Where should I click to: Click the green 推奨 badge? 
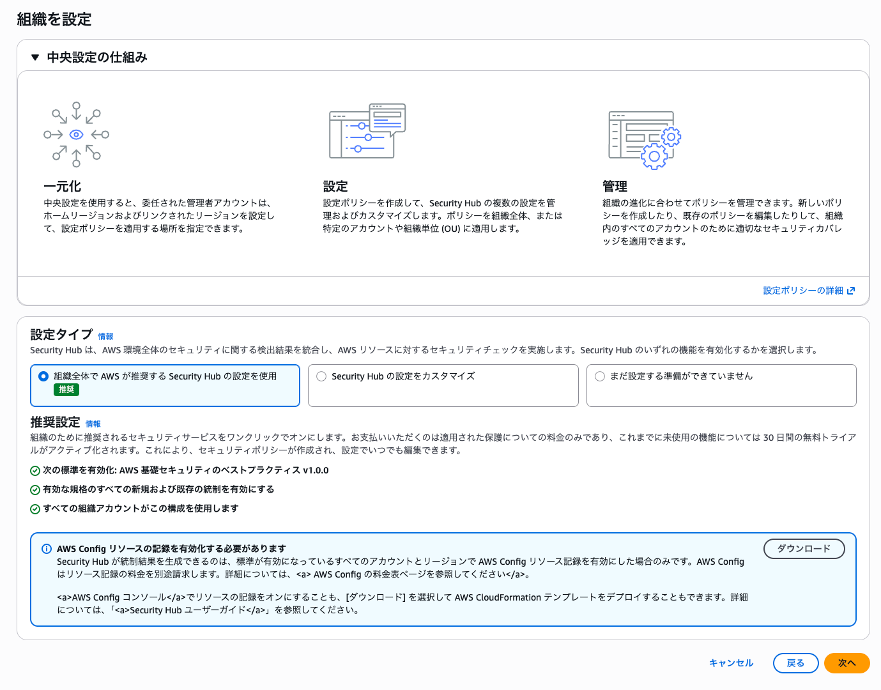tap(66, 390)
